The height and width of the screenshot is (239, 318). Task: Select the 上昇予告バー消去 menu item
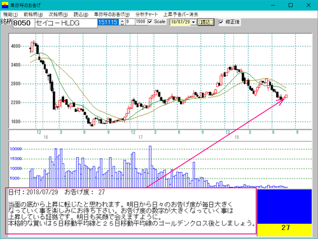coord(181,15)
